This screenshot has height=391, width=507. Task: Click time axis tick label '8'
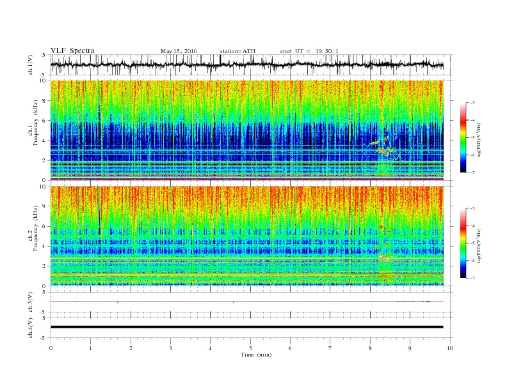(370, 348)
